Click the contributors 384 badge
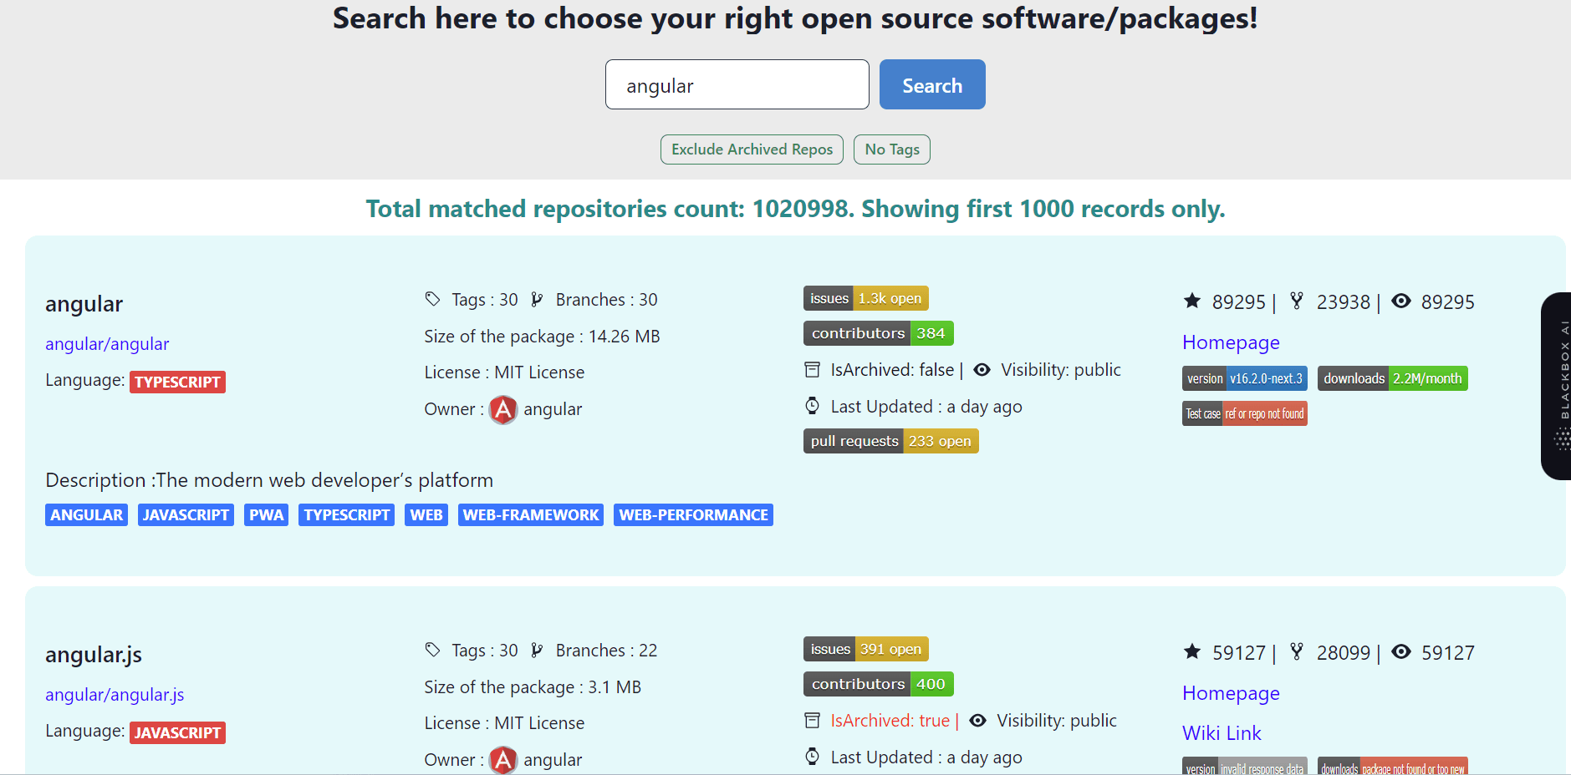This screenshot has width=1571, height=775. (x=878, y=333)
